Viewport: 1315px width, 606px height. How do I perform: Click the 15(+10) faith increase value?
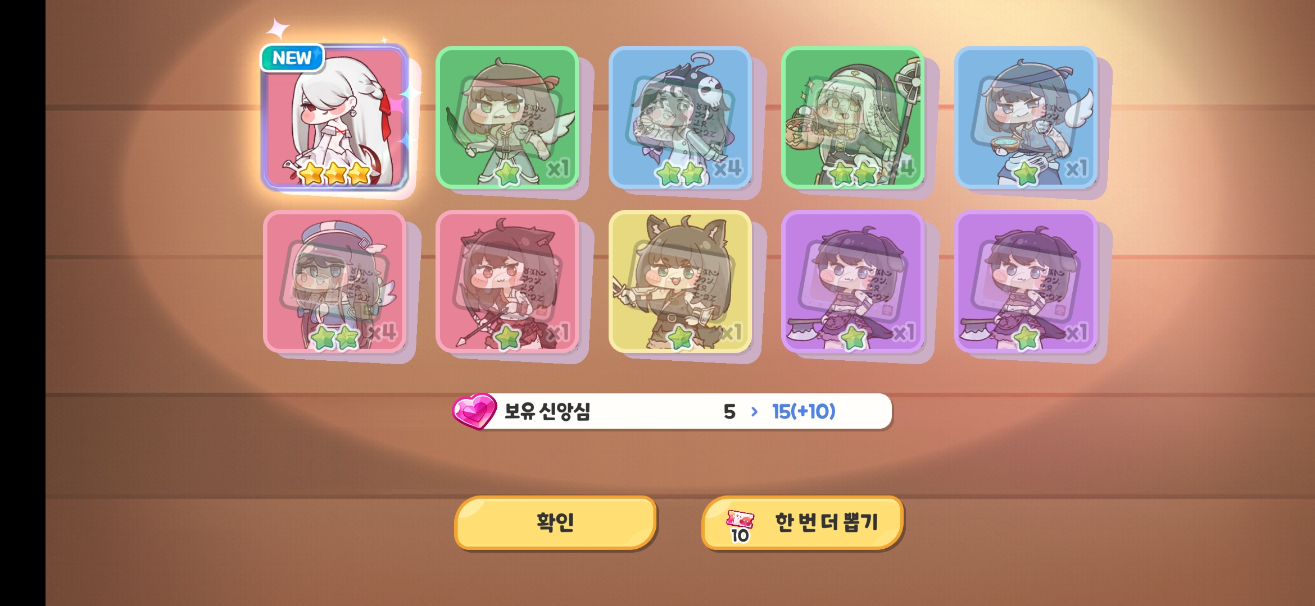[x=804, y=412]
